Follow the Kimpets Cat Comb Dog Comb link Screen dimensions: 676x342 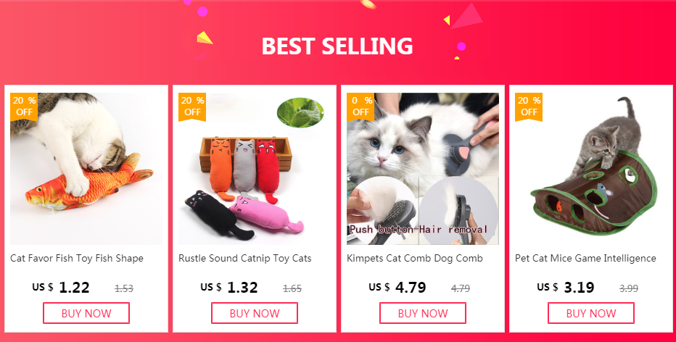click(415, 259)
